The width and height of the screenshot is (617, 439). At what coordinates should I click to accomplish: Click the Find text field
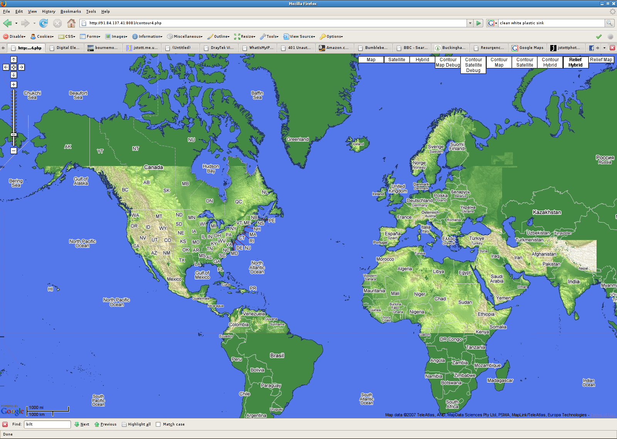click(47, 424)
